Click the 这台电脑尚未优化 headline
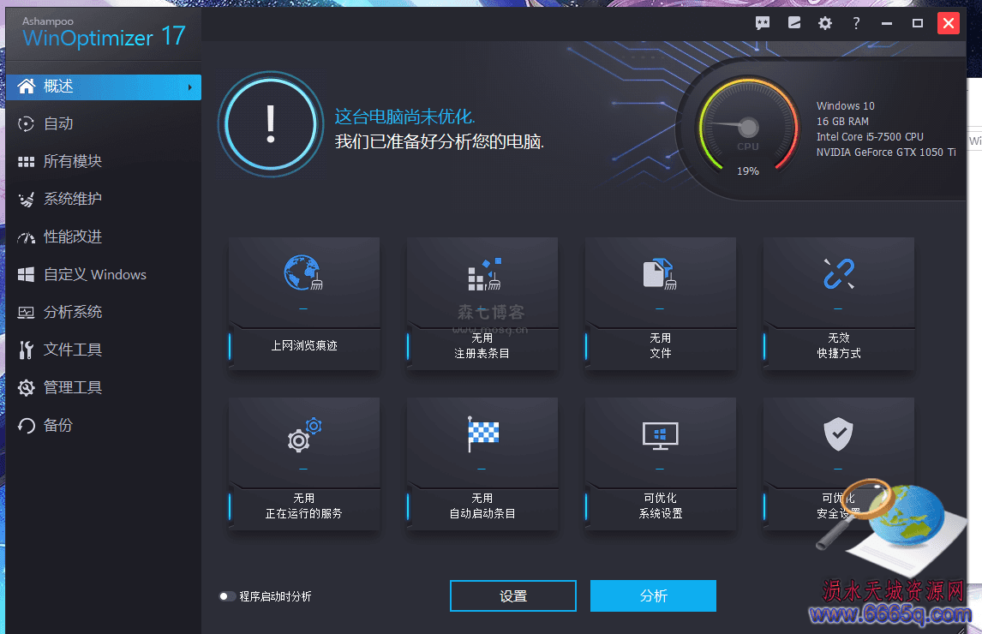This screenshot has width=982, height=634. (x=404, y=117)
